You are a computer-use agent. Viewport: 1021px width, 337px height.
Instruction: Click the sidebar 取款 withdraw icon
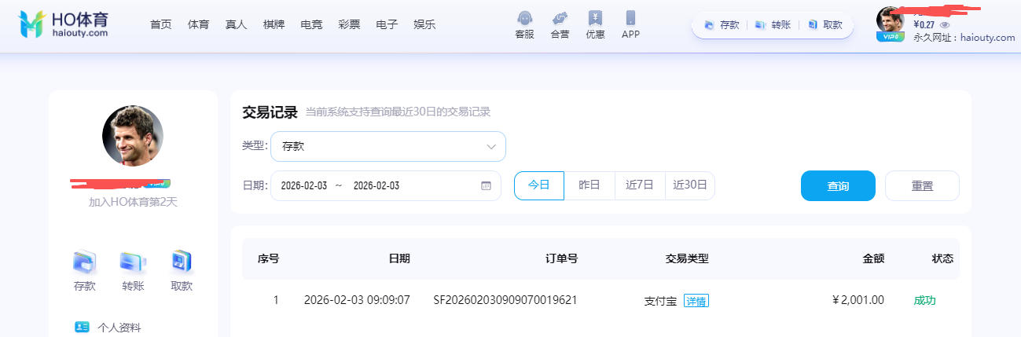tap(182, 262)
